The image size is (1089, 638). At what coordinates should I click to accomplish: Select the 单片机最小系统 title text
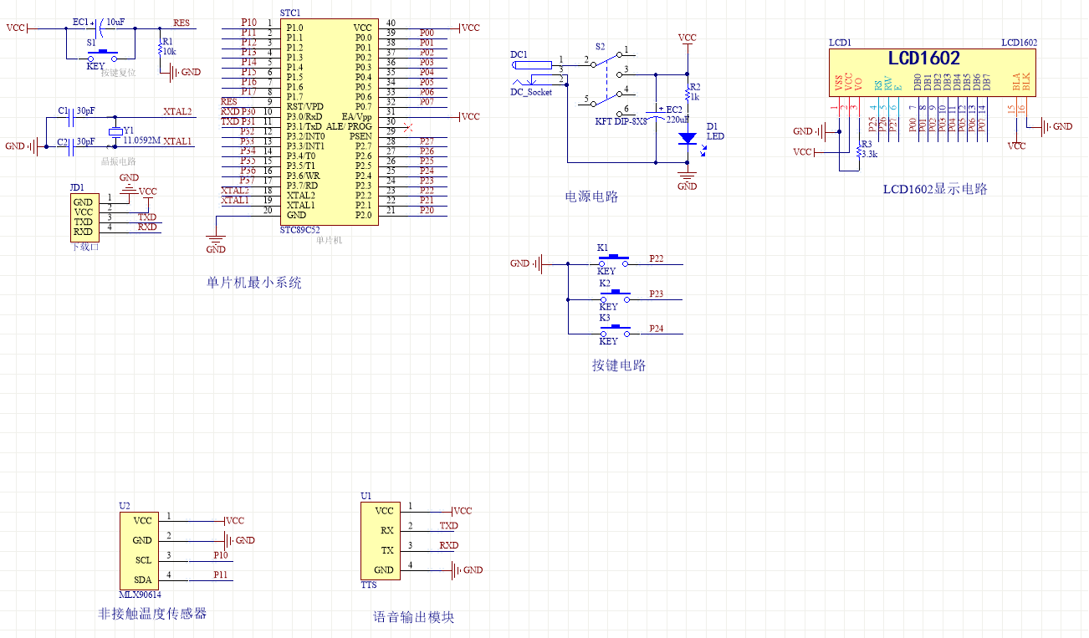254,283
